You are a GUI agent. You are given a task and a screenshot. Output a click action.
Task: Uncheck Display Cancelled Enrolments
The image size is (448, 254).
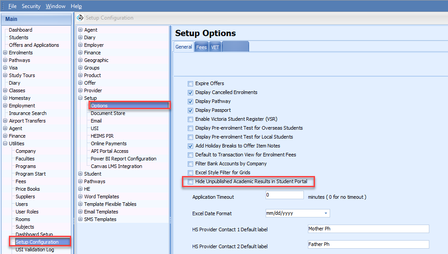point(190,93)
